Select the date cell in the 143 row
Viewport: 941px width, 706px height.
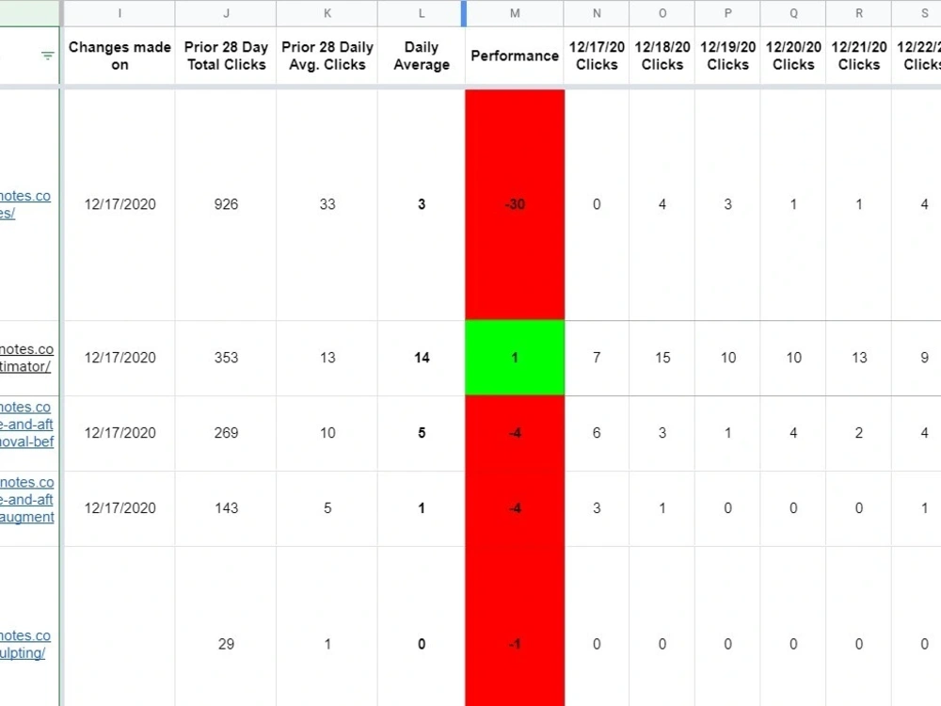point(120,508)
